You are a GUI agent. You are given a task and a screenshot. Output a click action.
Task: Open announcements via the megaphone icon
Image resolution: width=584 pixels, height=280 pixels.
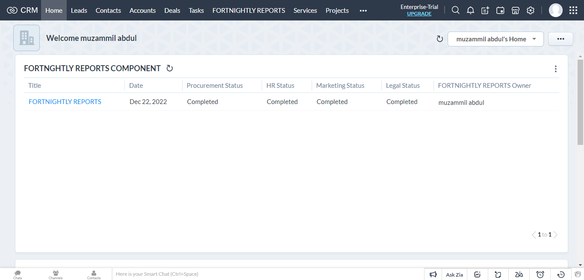(433, 274)
